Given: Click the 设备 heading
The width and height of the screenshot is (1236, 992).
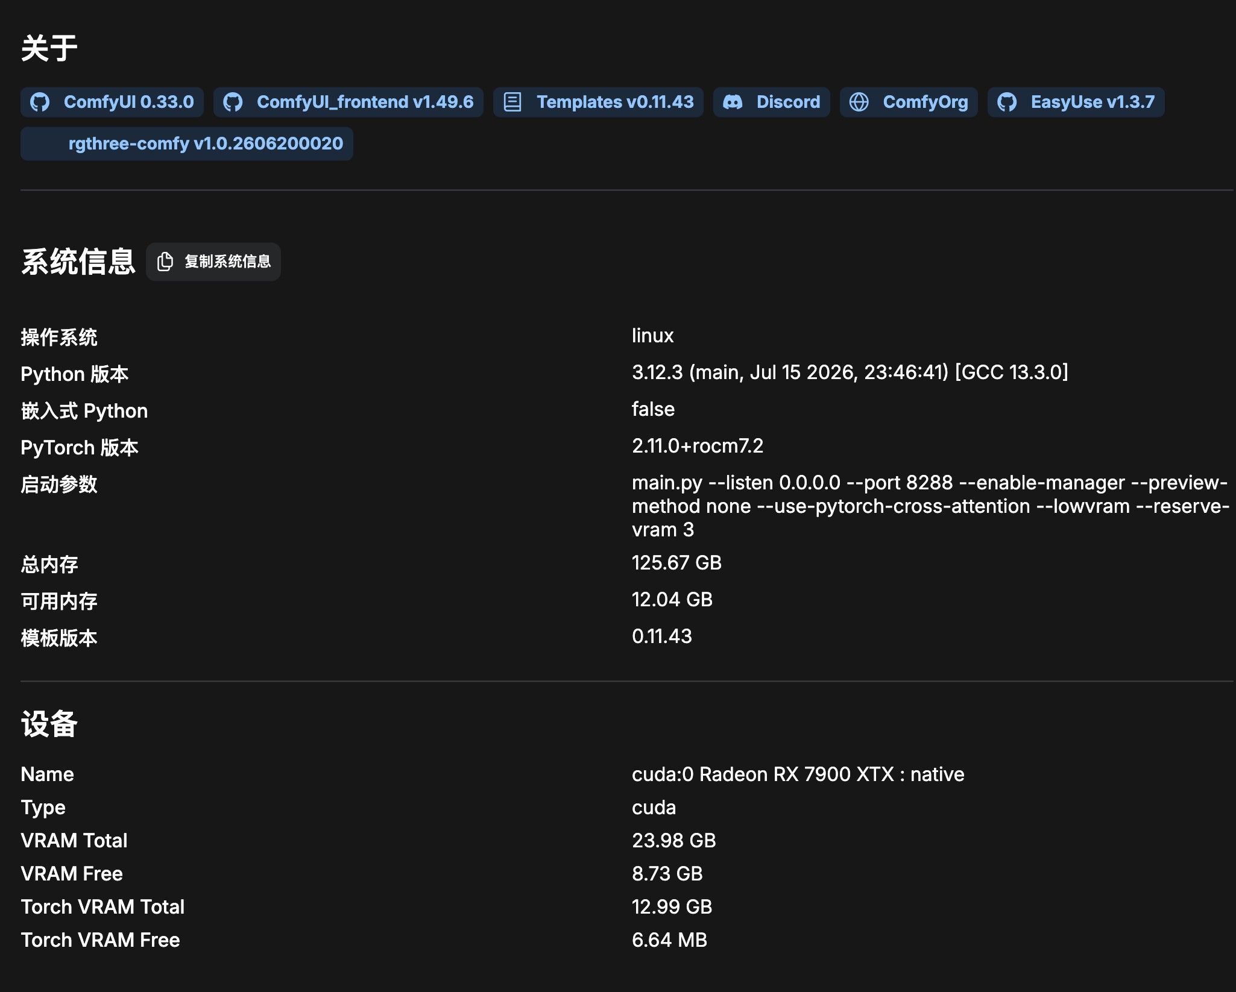Looking at the screenshot, I should click(49, 724).
